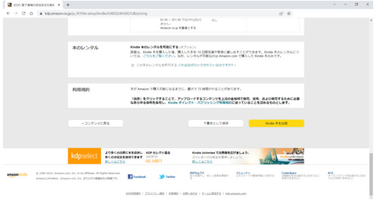378x204 pixels.
Task: Click the browser forward arrow
Action: [x=16, y=13]
